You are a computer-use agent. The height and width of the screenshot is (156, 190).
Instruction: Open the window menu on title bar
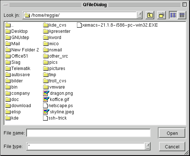(5, 5)
